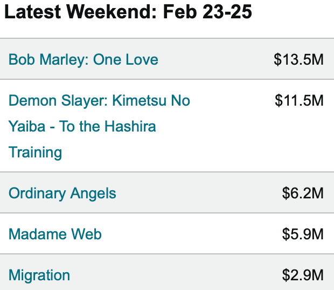Click the $5.9M weekend gross figure
The height and width of the screenshot is (290, 334).
point(303,234)
